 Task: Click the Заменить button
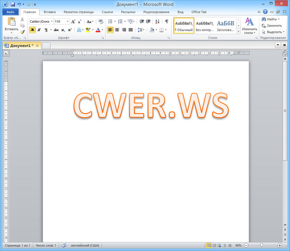[274, 25]
